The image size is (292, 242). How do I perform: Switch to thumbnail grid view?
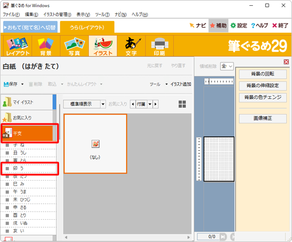click(182, 104)
